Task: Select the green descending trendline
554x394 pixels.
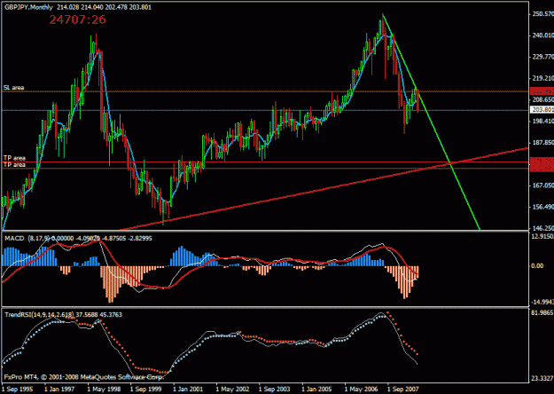Action: pyautogui.click(x=431, y=122)
